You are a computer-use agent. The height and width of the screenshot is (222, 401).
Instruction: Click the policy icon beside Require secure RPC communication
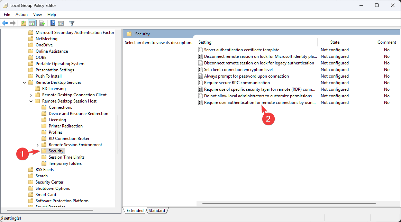201,83
